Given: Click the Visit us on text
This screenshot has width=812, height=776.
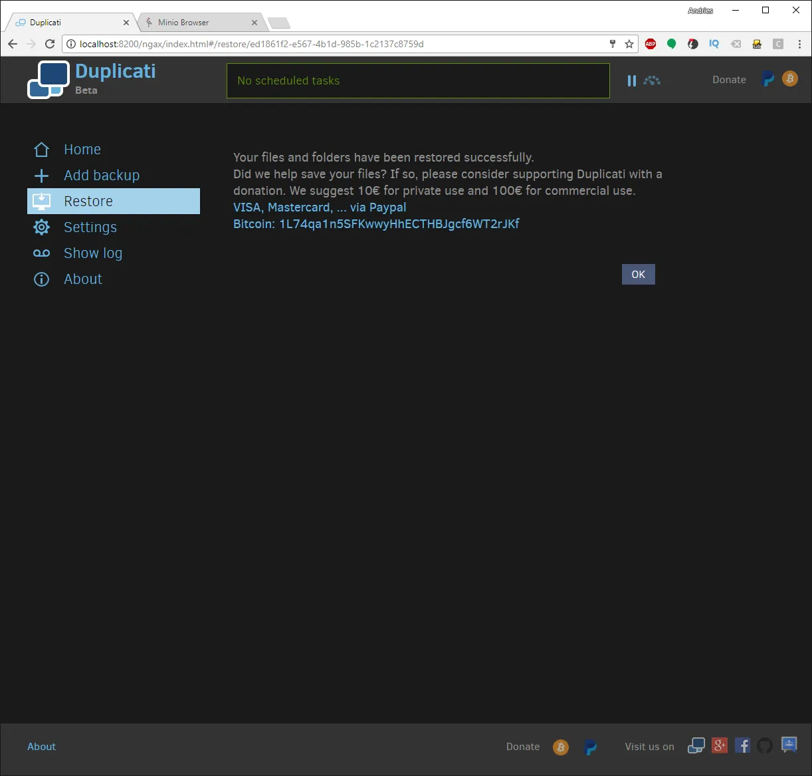Looking at the screenshot, I should 649,747.
